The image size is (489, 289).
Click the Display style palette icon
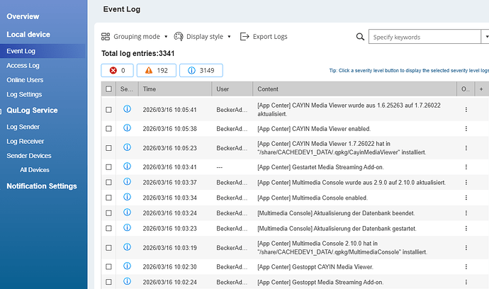coord(179,37)
